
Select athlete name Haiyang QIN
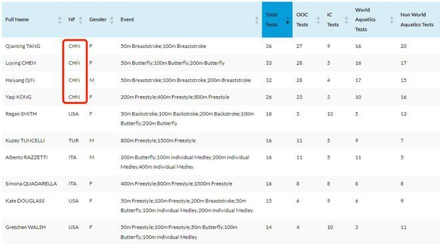tap(20, 80)
